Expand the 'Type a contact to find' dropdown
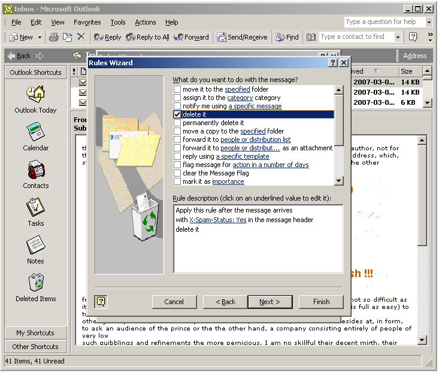This screenshot has height=373, width=439. pos(398,37)
